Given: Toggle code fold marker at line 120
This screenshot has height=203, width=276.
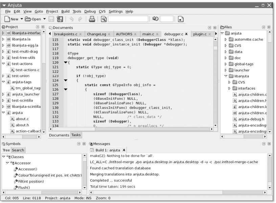Looking at the screenshot, I should [65, 63].
